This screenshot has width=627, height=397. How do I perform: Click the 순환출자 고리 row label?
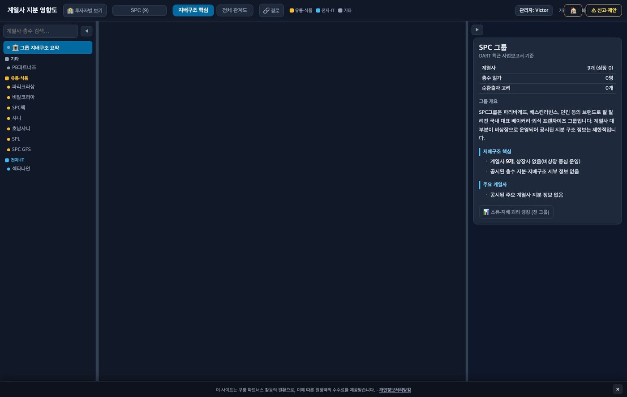coord(496,88)
